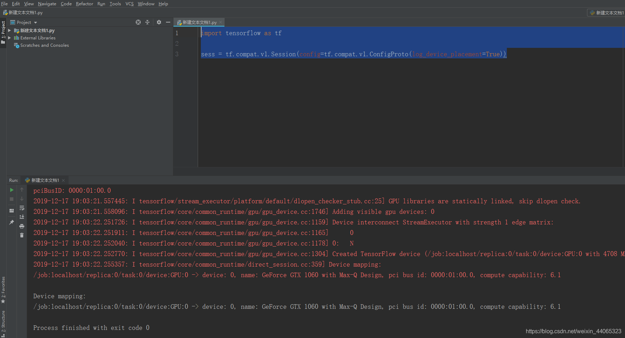
Task: Open the File menu
Action: pyautogui.click(x=4, y=4)
